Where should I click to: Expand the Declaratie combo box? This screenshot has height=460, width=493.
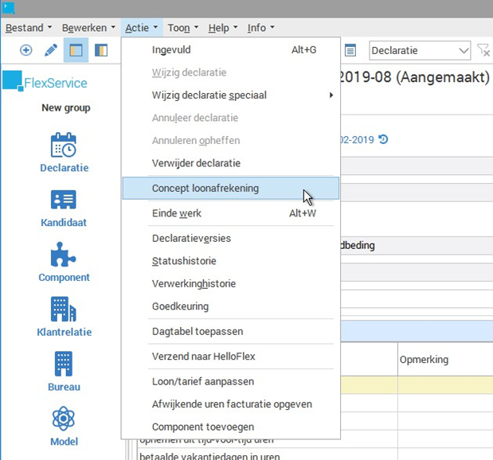464,51
